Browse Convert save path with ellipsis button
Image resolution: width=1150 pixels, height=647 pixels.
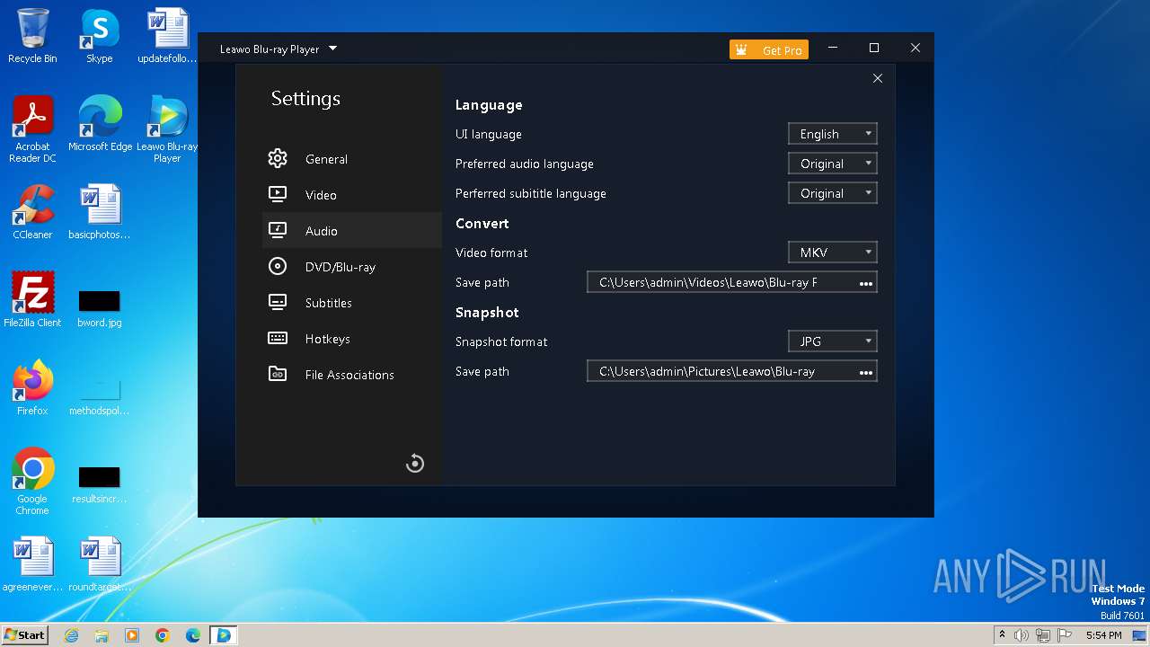click(866, 283)
